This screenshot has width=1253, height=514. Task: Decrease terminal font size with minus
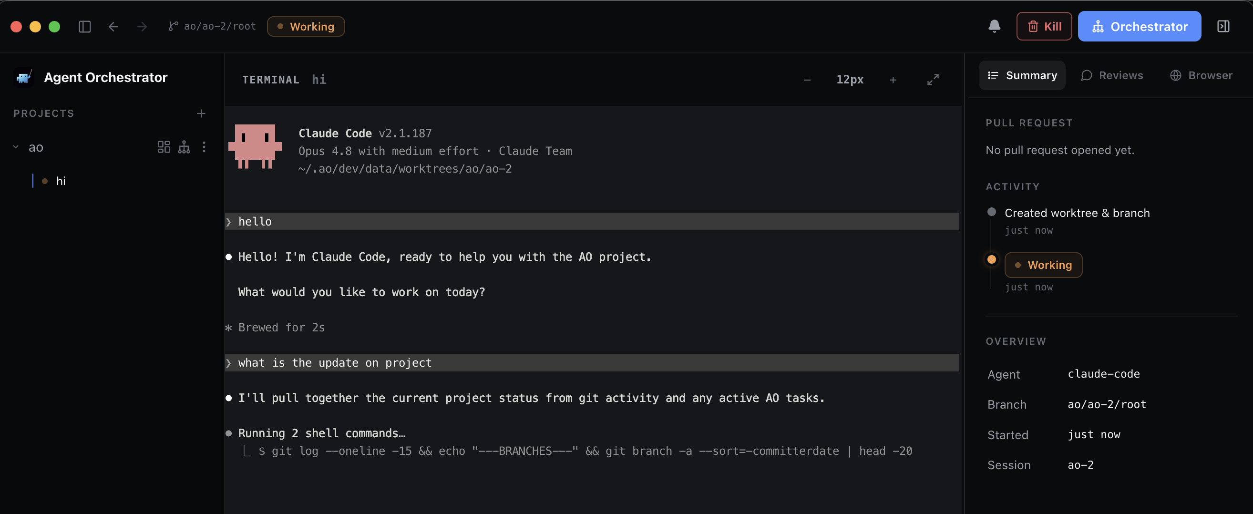pyautogui.click(x=807, y=80)
